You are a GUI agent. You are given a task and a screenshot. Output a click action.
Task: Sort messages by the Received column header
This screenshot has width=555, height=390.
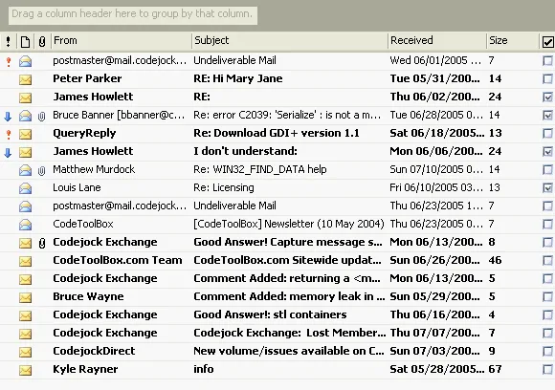click(437, 41)
